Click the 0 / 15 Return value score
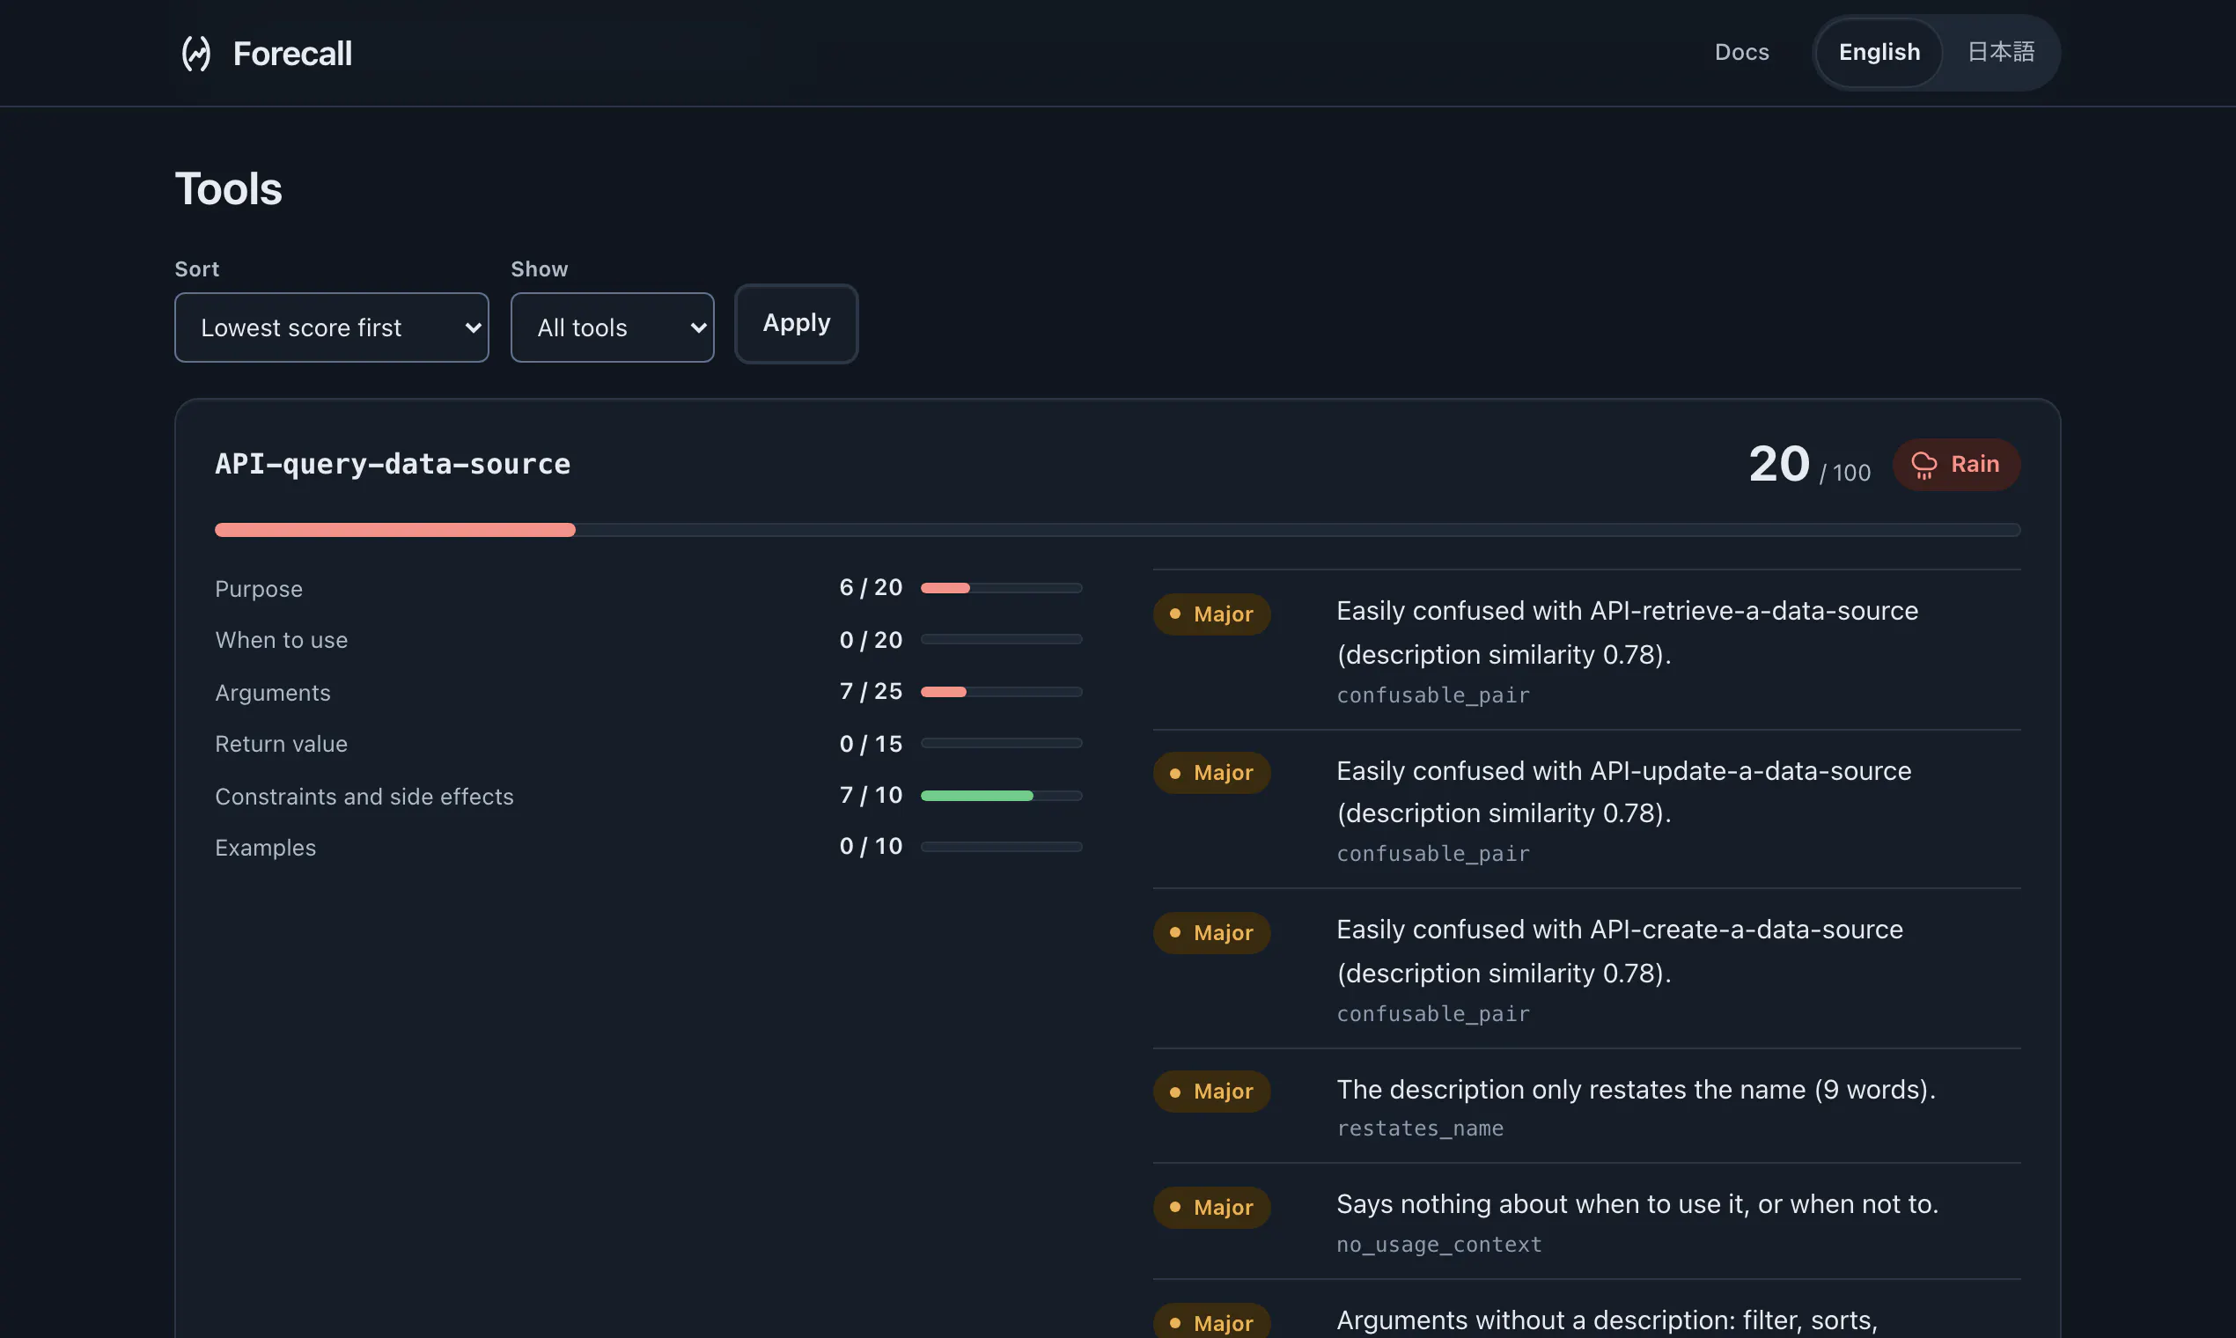Image resolution: width=2236 pixels, height=1338 pixels. 871,744
